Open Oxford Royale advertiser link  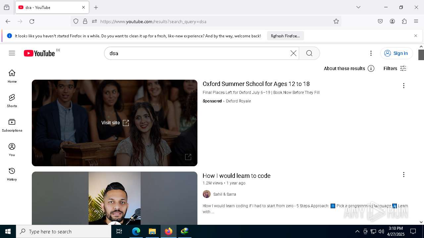tap(238, 101)
